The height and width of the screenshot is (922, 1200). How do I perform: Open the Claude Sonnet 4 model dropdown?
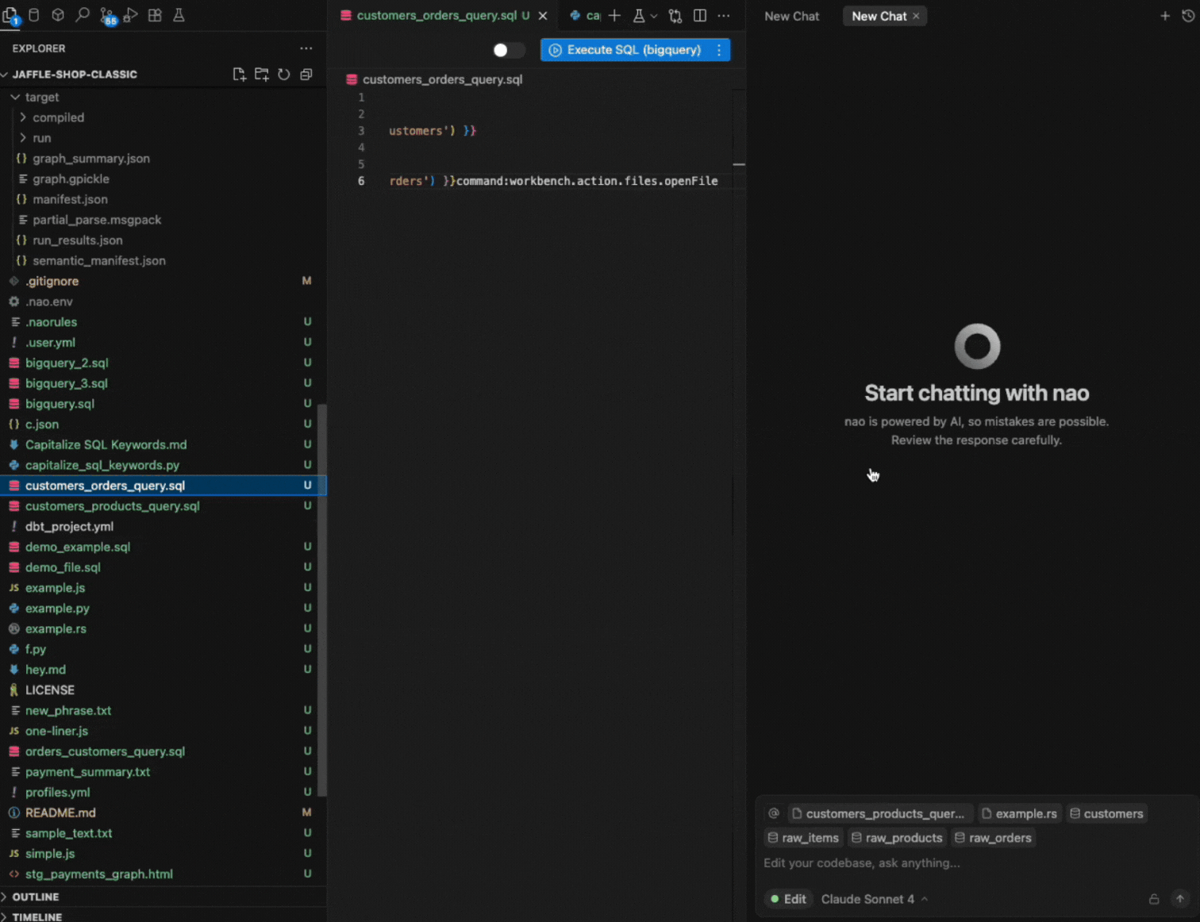point(874,899)
